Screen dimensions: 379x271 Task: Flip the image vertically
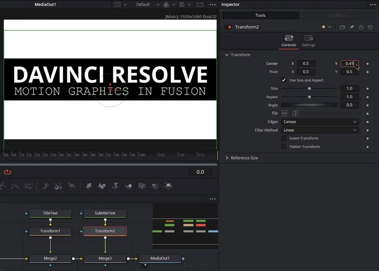point(295,113)
